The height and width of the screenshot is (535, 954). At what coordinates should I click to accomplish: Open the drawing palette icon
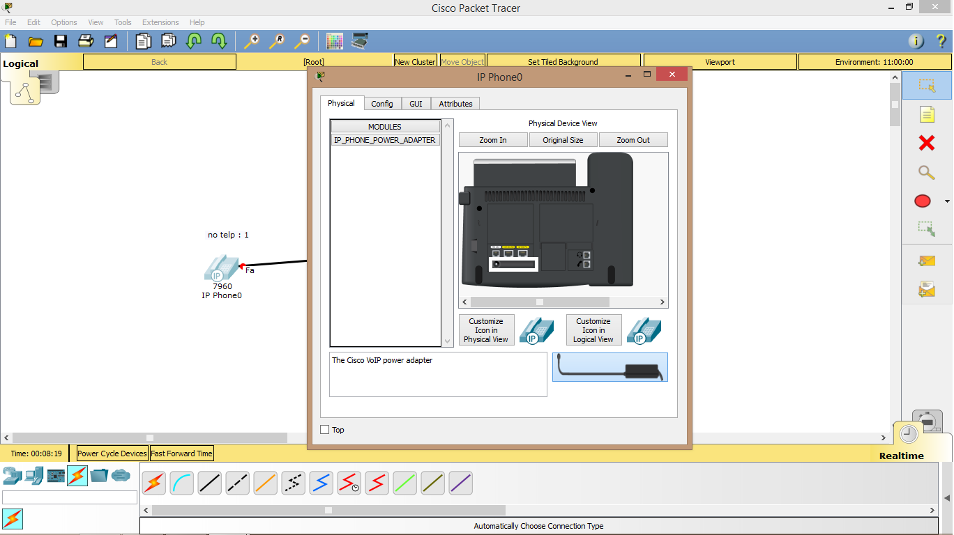point(335,41)
